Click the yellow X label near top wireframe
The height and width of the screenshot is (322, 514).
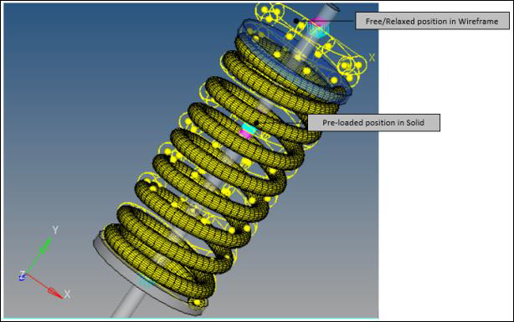pos(372,58)
